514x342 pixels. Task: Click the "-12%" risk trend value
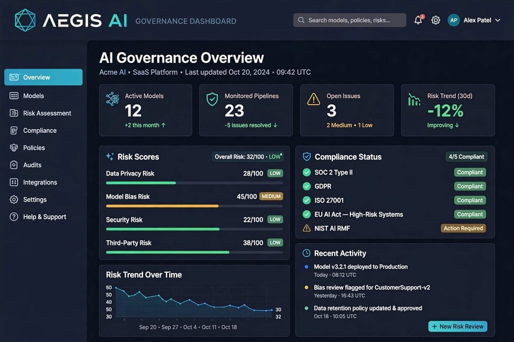445,111
